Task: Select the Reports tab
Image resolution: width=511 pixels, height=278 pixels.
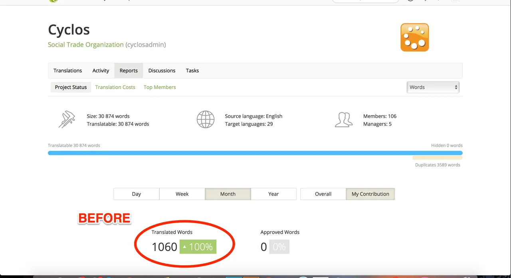Action: (129, 70)
